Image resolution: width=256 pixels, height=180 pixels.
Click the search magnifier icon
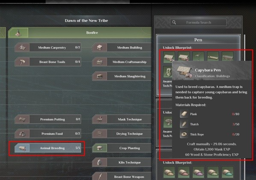174,23
